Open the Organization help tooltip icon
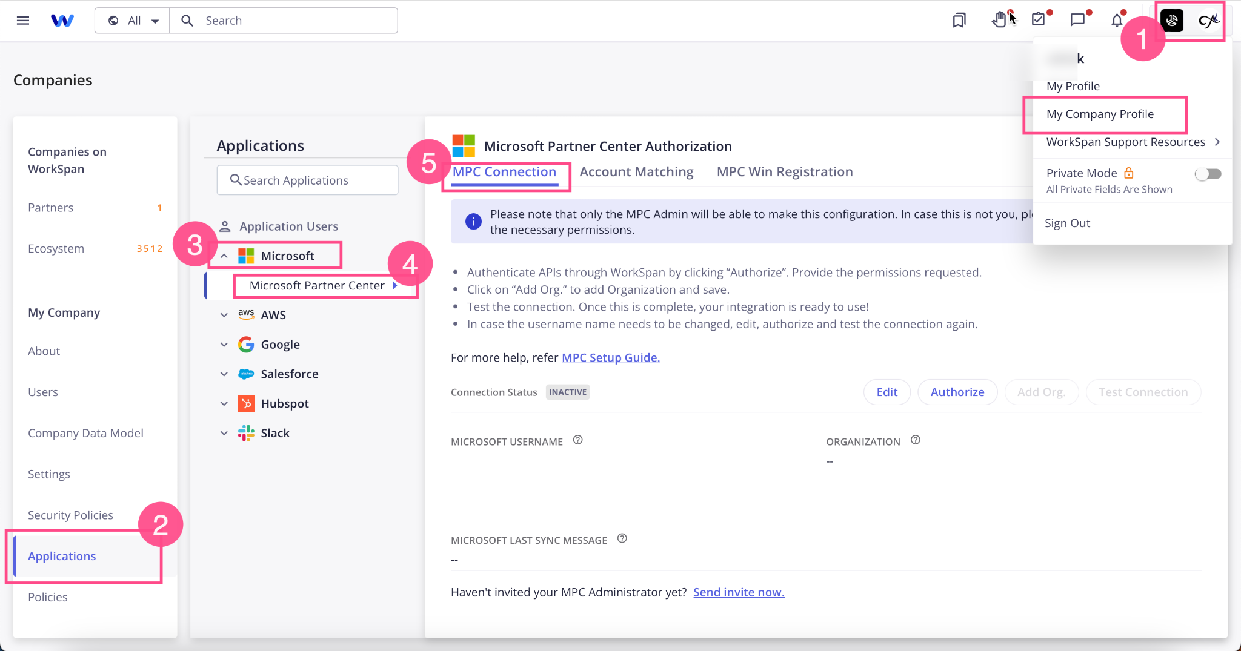This screenshot has width=1241, height=651. pos(916,440)
